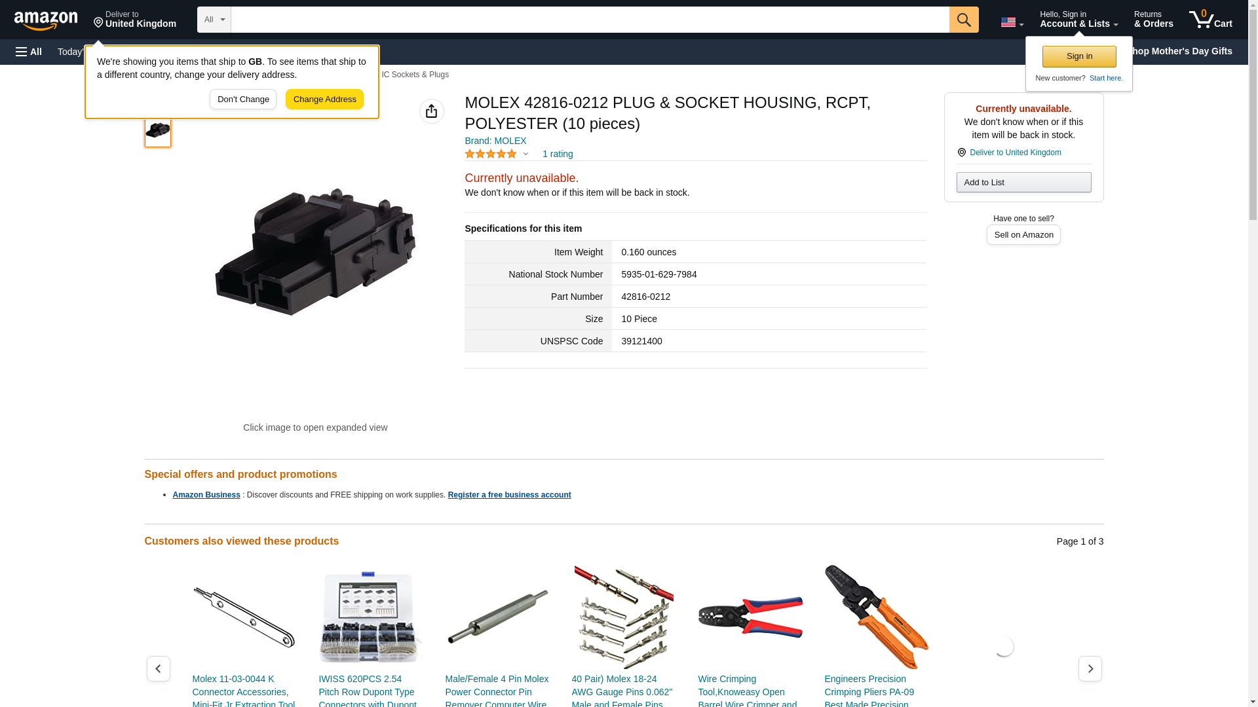Click Don't Change button
Screen dimensions: 1258x707
click(x=243, y=100)
